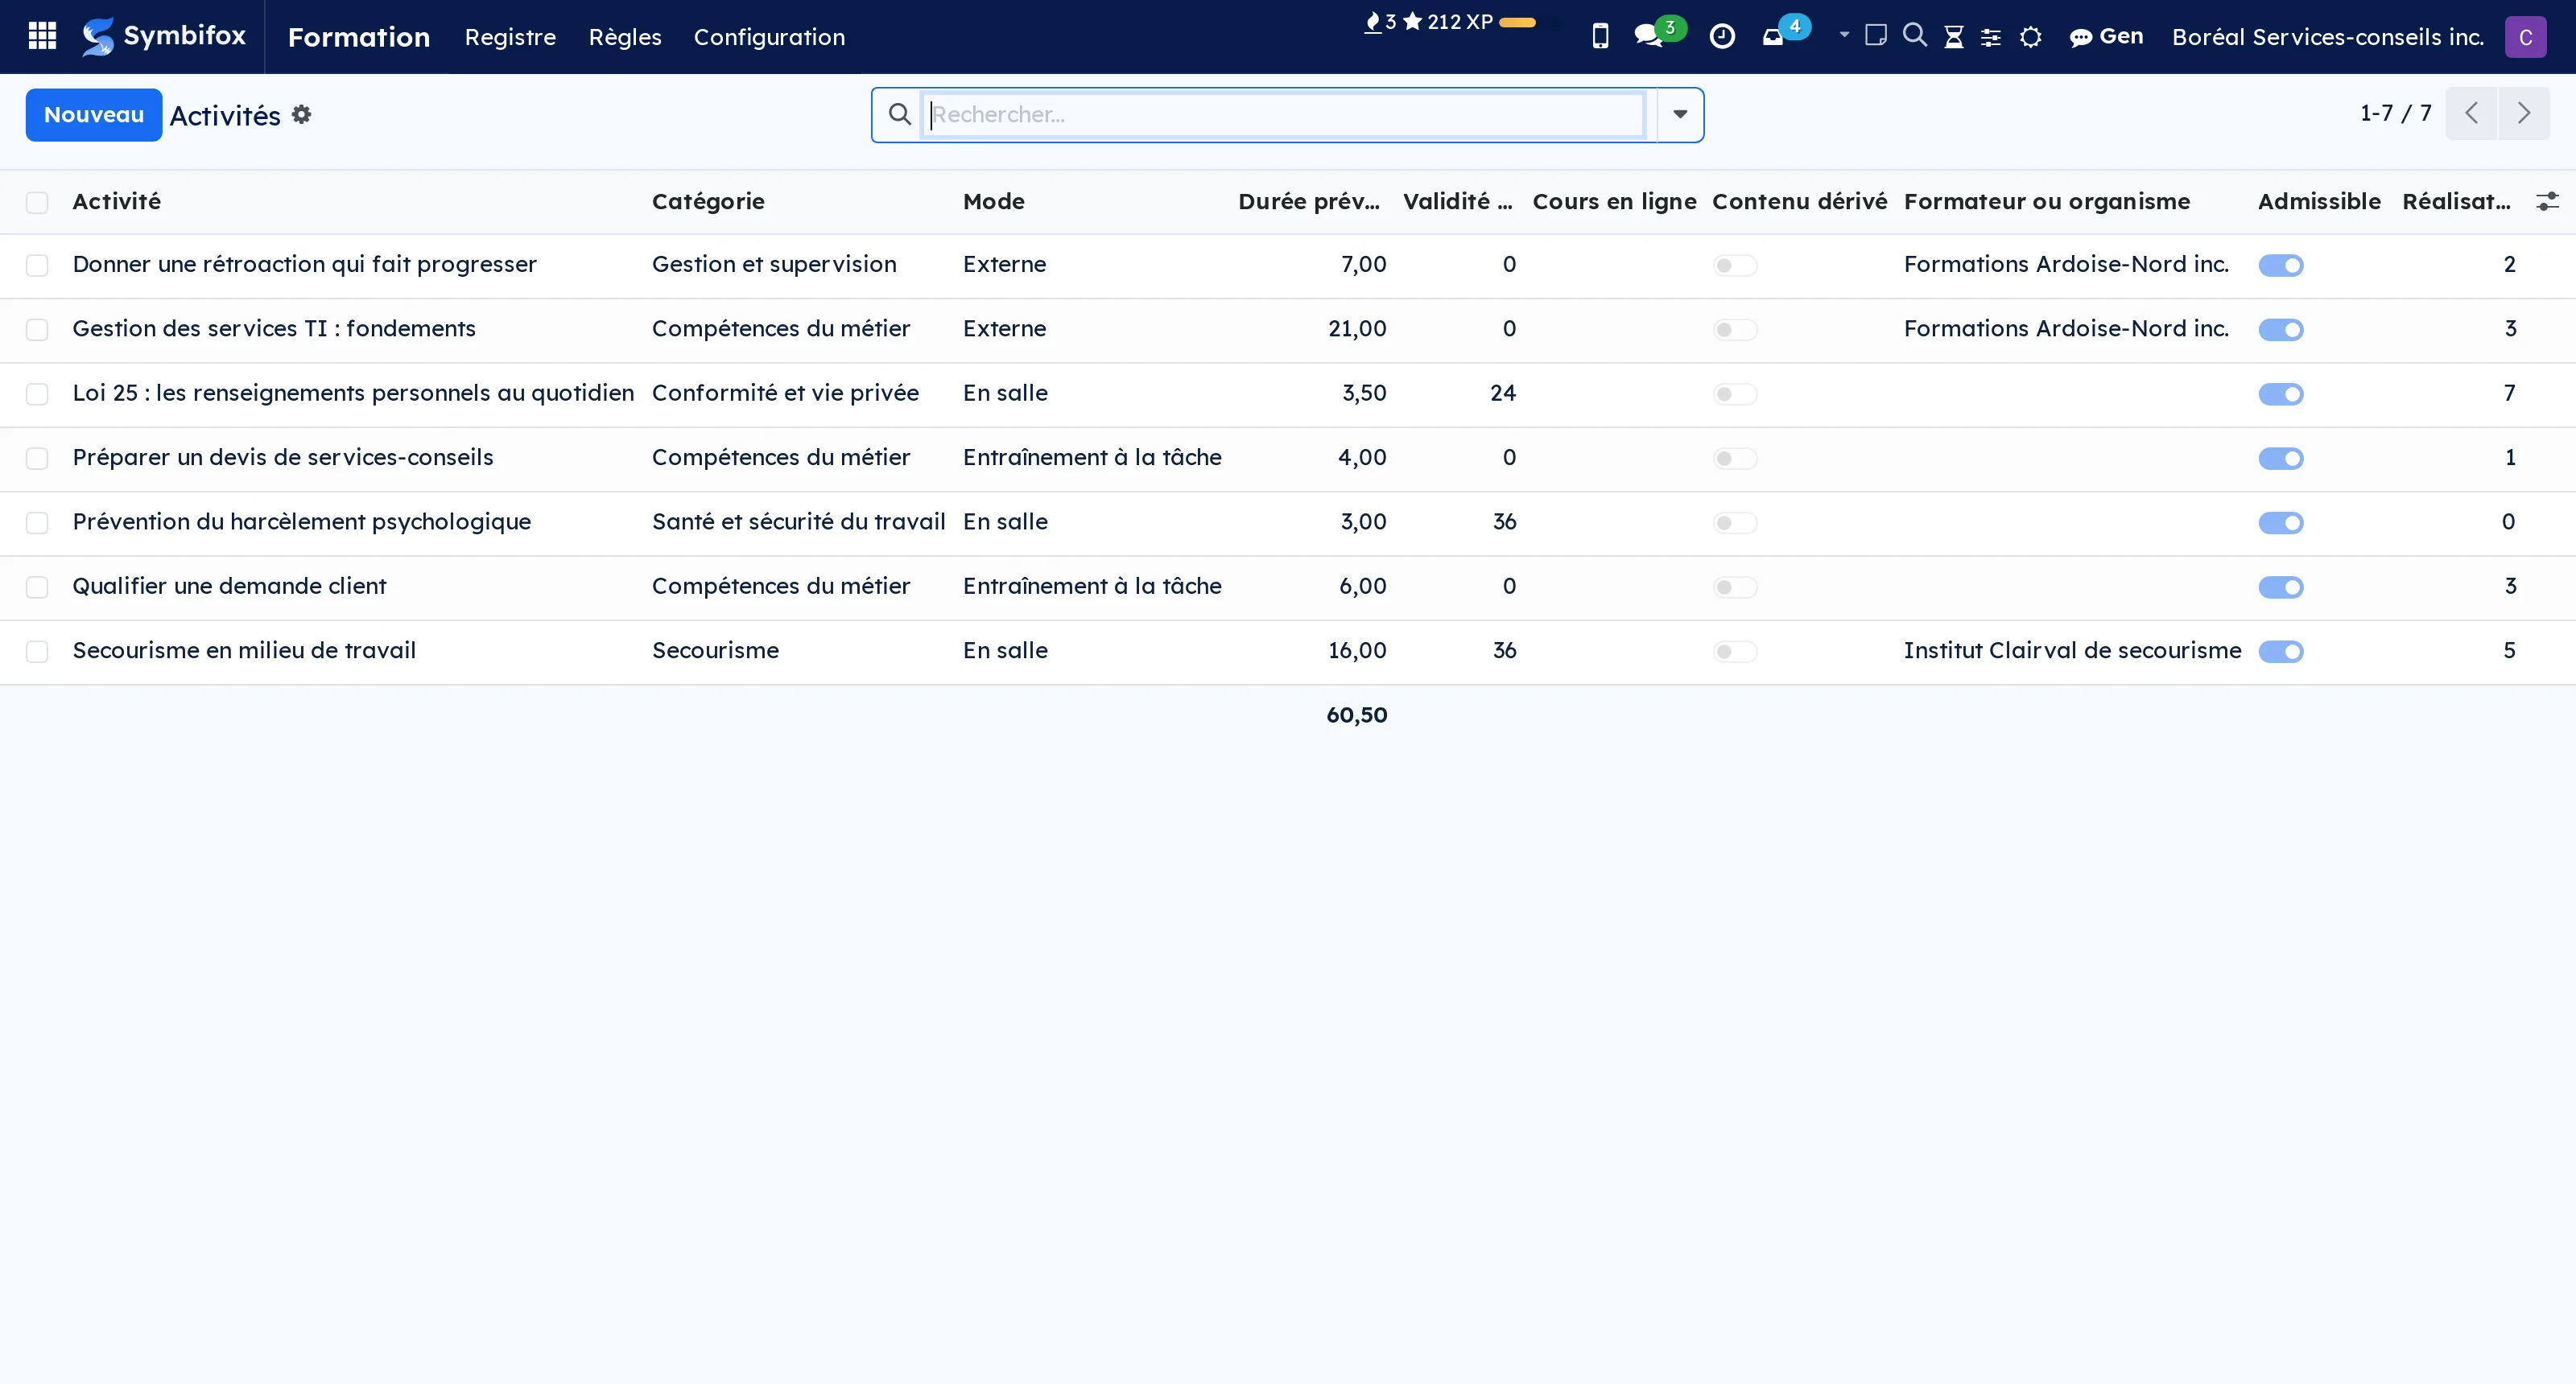Image resolution: width=2576 pixels, height=1384 pixels.
Task: Enable Contenu dérivé for Gestion des services TI
Action: click(1735, 330)
